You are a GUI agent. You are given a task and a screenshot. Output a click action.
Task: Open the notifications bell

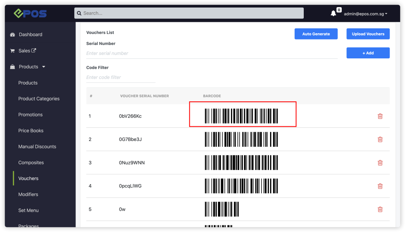pos(333,13)
